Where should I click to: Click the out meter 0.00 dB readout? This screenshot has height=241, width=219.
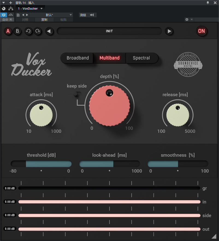click(10, 229)
